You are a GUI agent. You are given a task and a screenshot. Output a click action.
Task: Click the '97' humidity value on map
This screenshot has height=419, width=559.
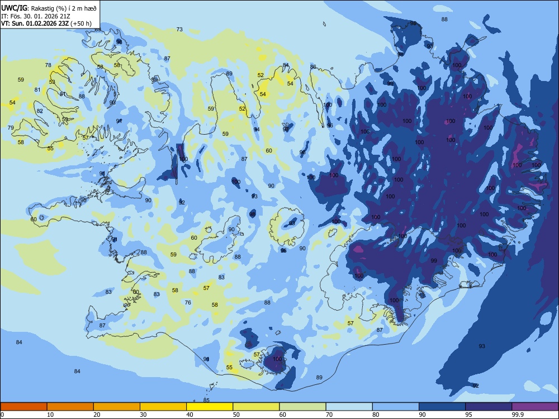click(286, 130)
